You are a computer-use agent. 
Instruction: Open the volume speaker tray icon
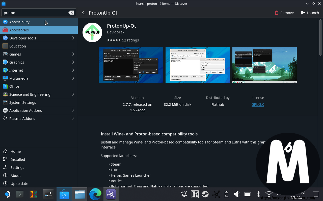[x=237, y=194]
